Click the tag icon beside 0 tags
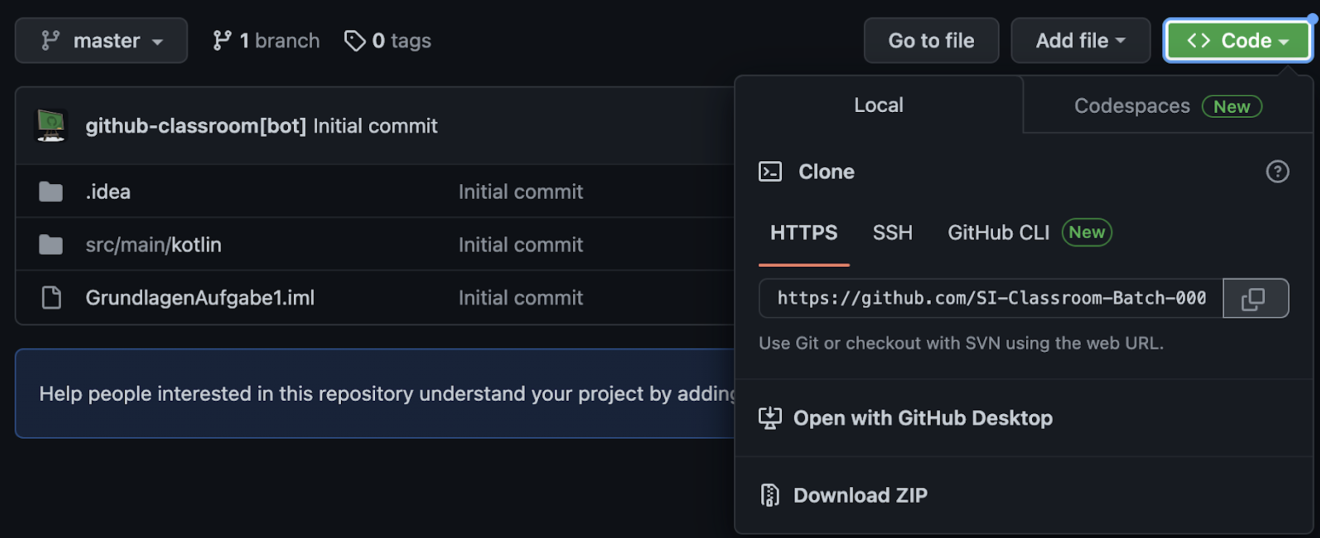This screenshot has height=538, width=1320. (354, 41)
